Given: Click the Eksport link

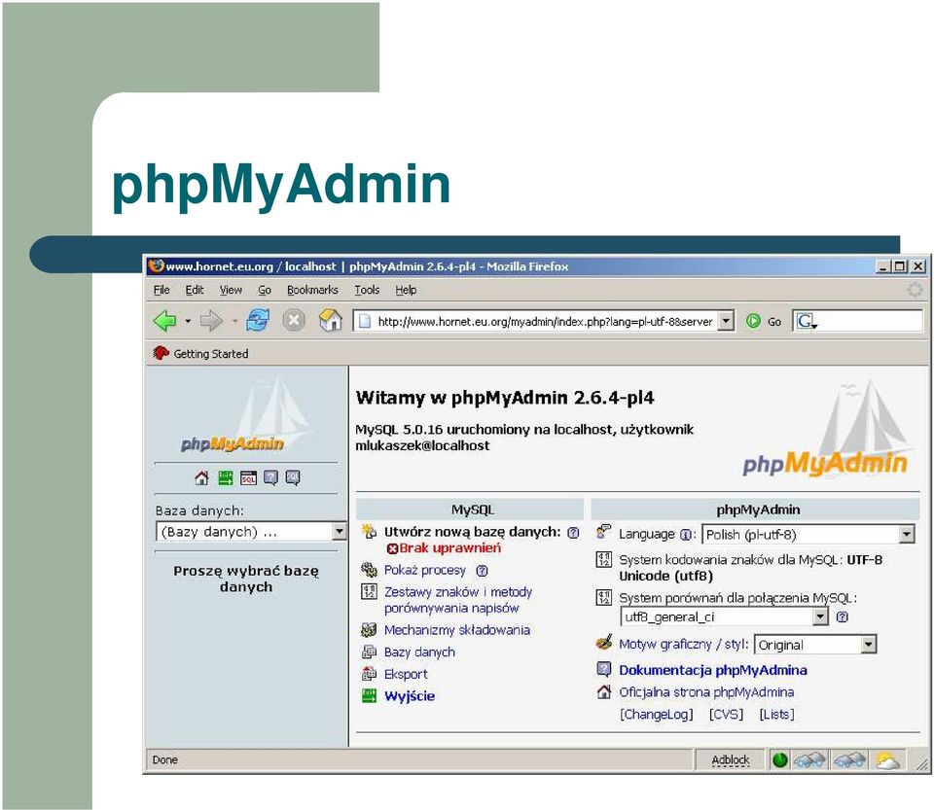Looking at the screenshot, I should [x=406, y=674].
